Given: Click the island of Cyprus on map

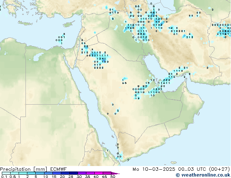Looking at the screenshot, I should (69, 24).
